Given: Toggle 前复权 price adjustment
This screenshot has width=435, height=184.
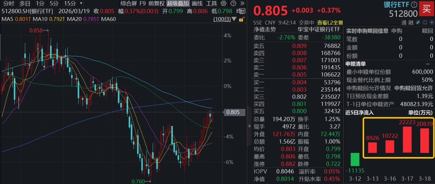Looking at the screenshot, I should (x=156, y=3).
